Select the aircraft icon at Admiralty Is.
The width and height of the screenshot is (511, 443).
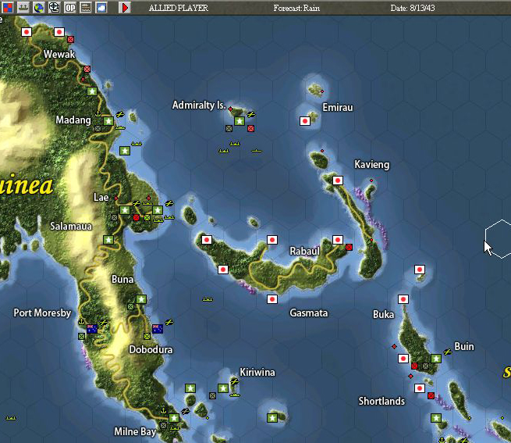coord(251,114)
